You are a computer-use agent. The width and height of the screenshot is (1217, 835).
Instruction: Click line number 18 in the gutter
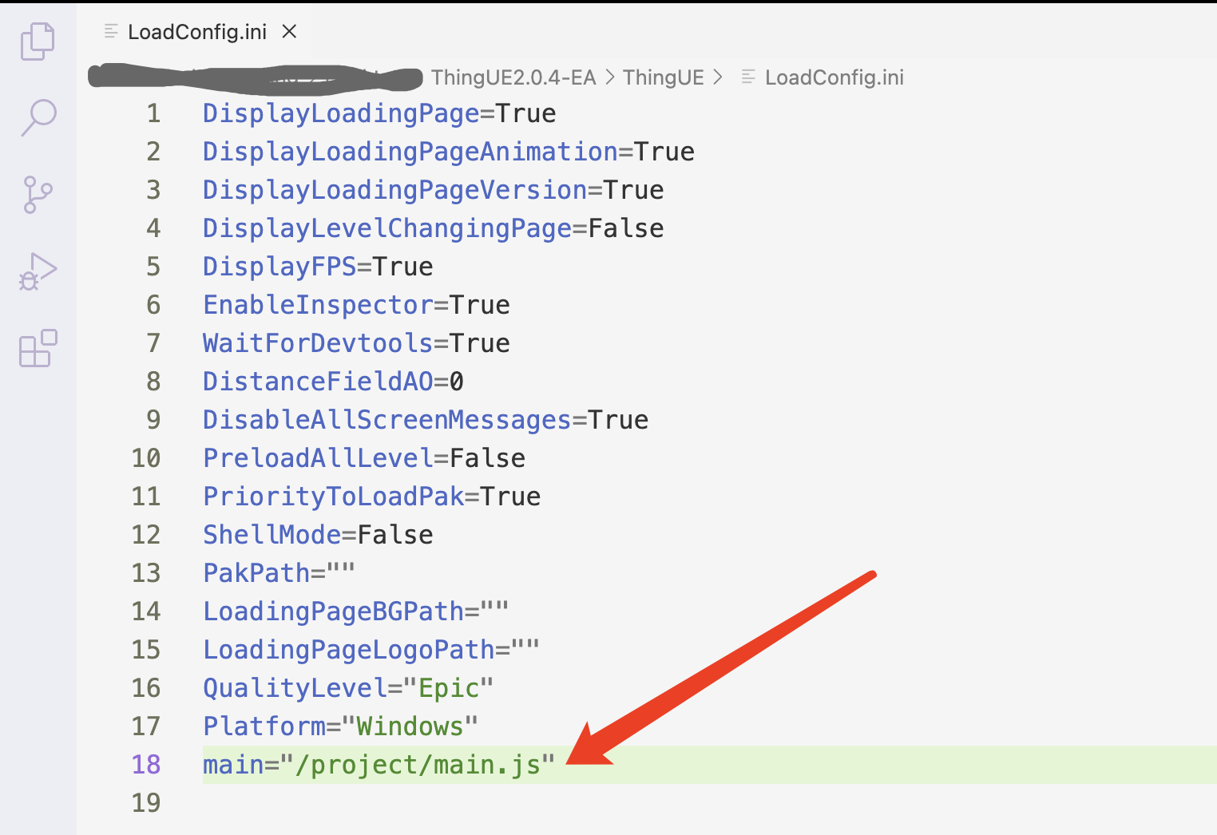(x=146, y=765)
